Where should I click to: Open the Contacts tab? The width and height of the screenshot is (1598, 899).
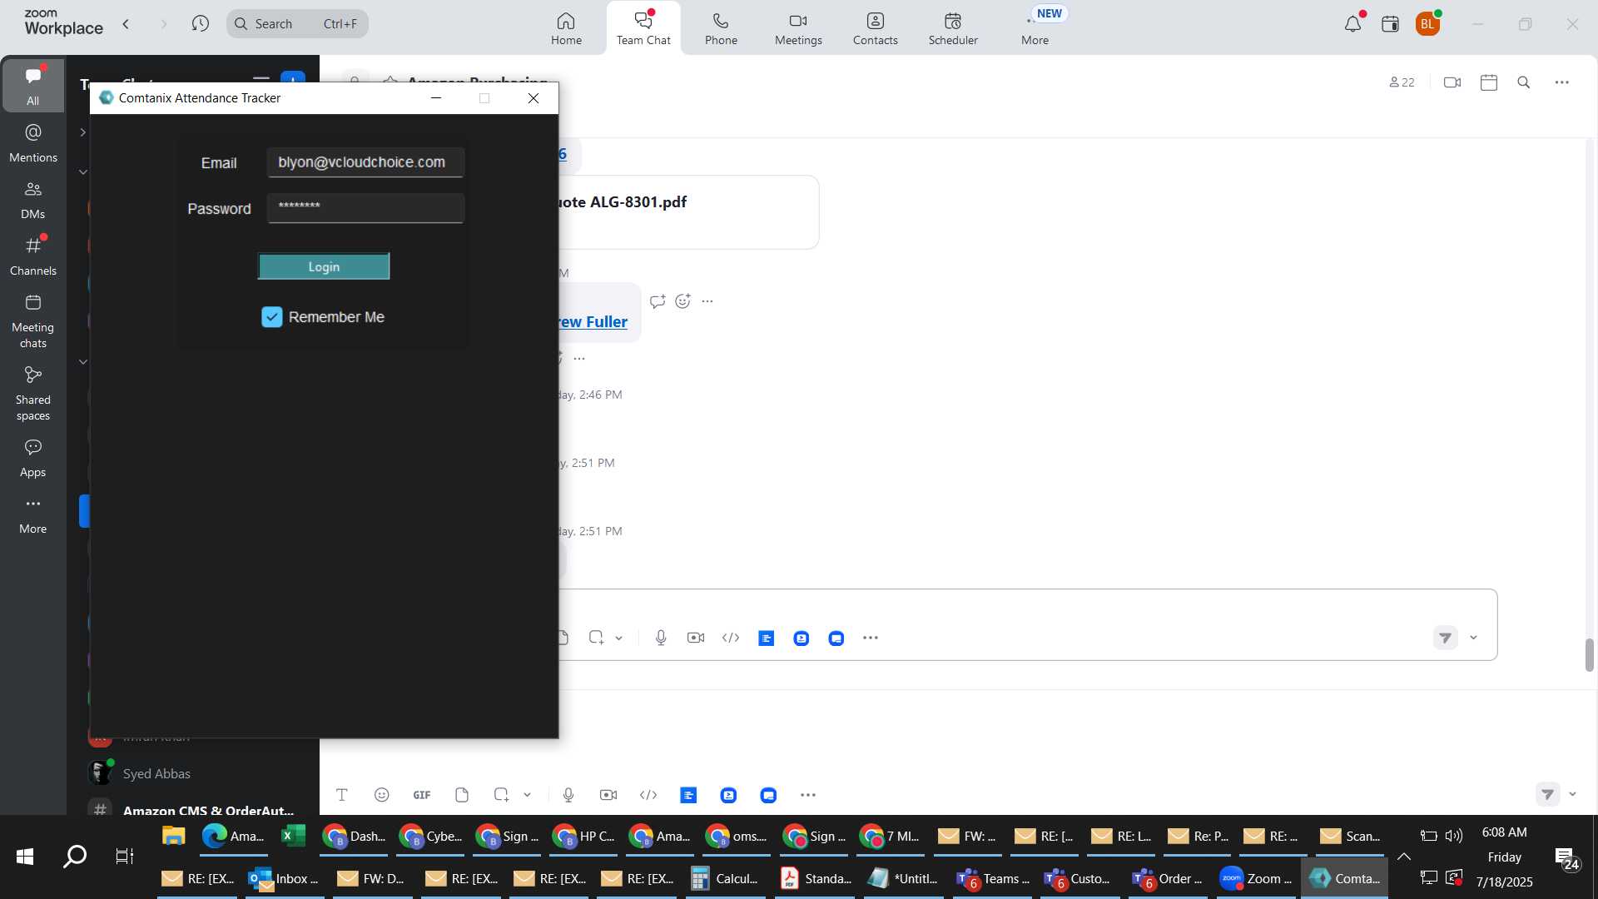point(876,28)
